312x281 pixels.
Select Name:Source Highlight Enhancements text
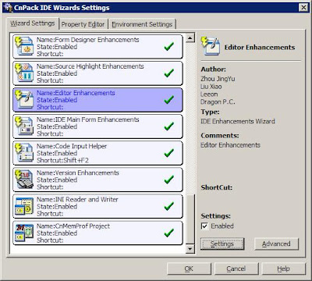(90, 66)
